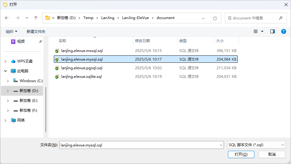Expand the 新加卷 (F:) node
This screenshot has height=164, width=291.
[x=8, y=110]
